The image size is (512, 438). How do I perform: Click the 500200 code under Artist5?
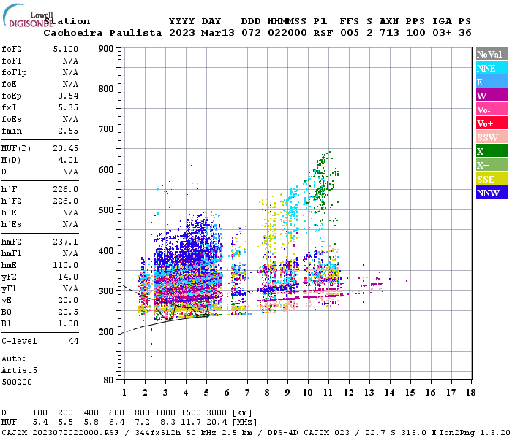point(17,383)
